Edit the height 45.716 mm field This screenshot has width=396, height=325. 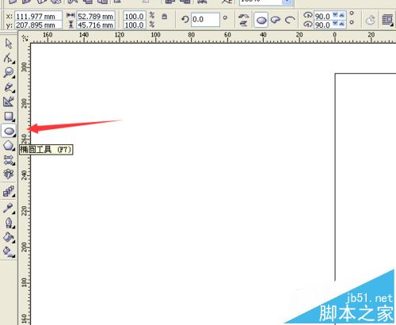click(96, 25)
